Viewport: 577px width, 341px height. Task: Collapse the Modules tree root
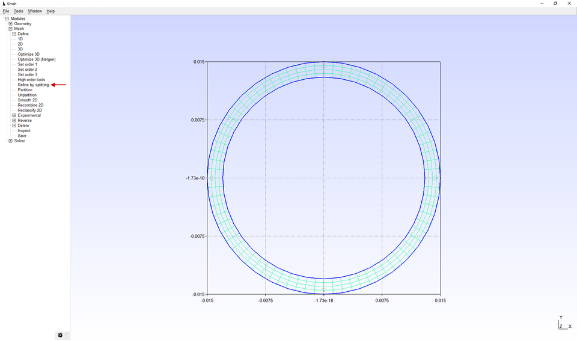coord(7,19)
